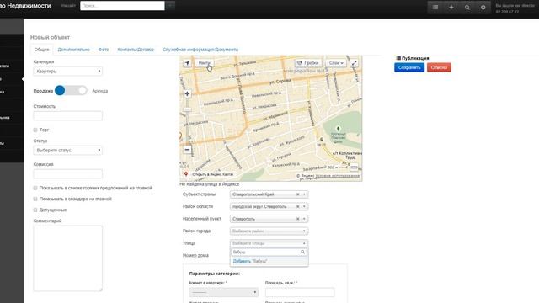The height and width of the screenshot is (303, 539).
Task: Click the magnifier icon in street search box
Action: click(x=303, y=252)
